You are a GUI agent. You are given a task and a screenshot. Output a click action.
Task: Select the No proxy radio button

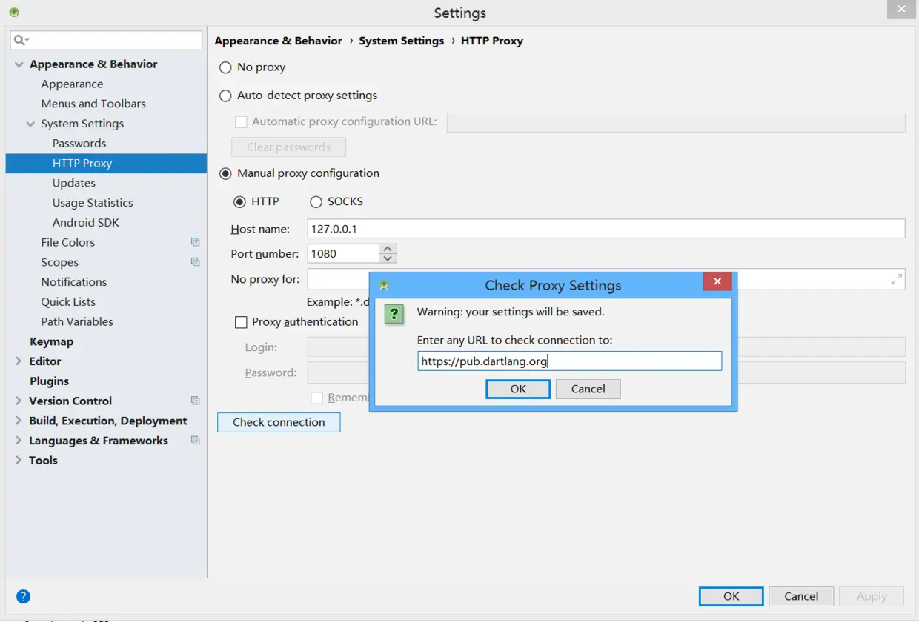(225, 67)
